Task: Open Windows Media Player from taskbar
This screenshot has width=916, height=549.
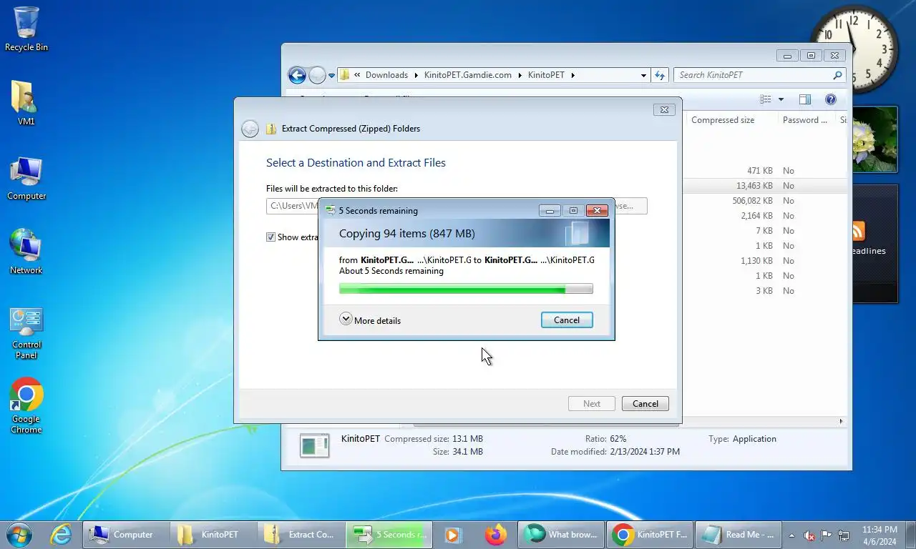Action: point(452,534)
